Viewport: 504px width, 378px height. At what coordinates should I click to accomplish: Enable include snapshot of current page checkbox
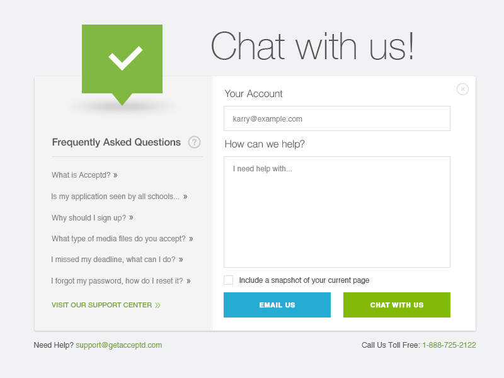pyautogui.click(x=229, y=280)
